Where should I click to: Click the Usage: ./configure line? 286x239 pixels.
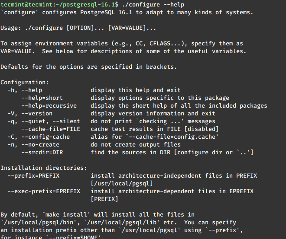point(78,28)
